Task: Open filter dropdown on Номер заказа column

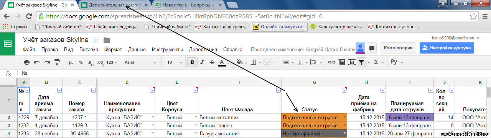Action: tap(94, 90)
